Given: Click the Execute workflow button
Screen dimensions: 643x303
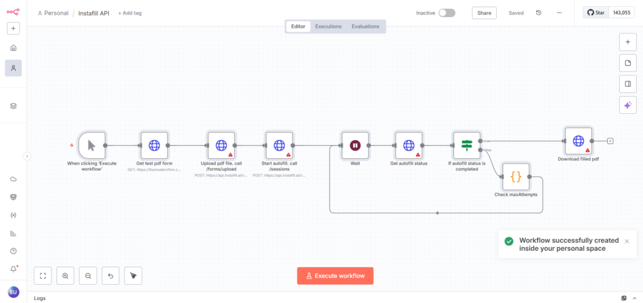Looking at the screenshot, I should (x=335, y=276).
